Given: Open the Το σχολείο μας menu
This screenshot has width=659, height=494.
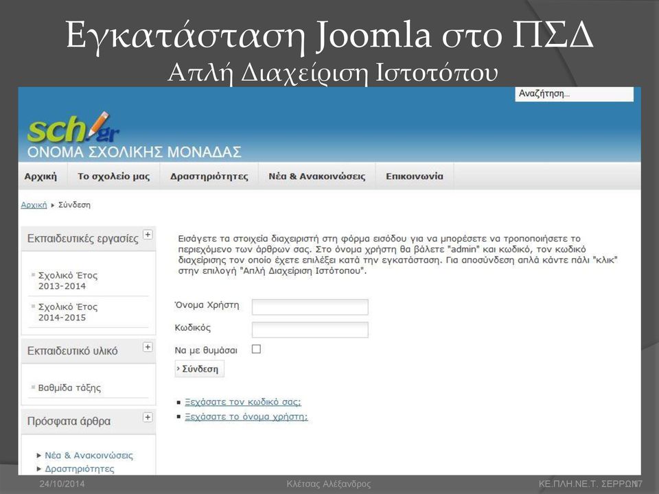Looking at the screenshot, I should (113, 176).
